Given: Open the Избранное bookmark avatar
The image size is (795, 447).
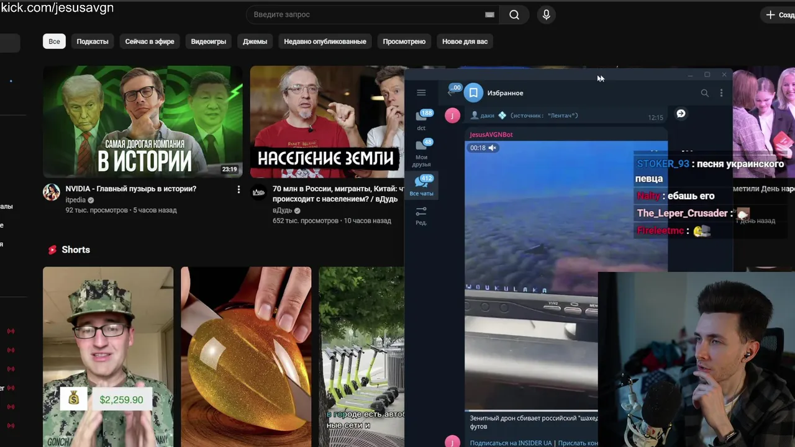Looking at the screenshot, I should pos(473,93).
